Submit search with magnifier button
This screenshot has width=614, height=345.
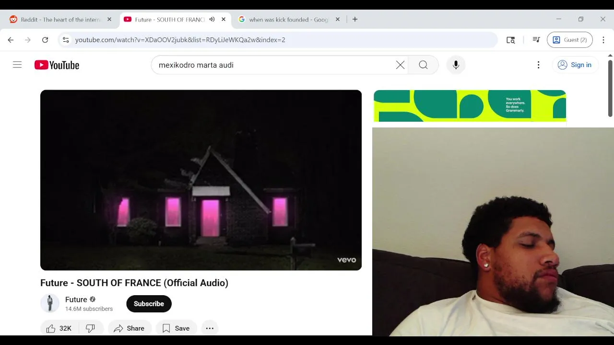[423, 65]
